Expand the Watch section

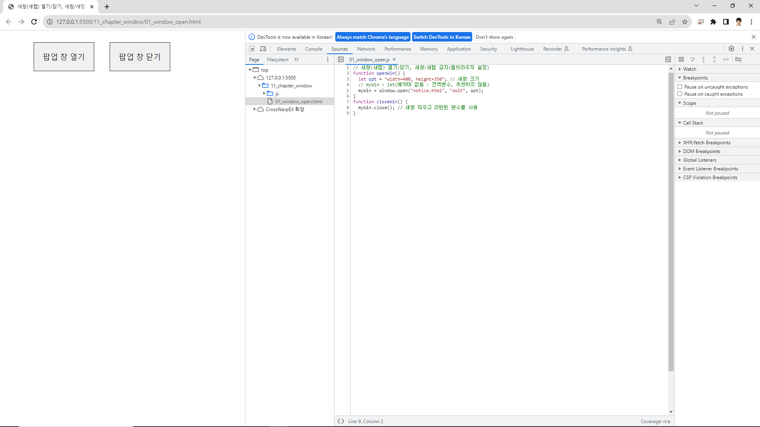[690, 69]
